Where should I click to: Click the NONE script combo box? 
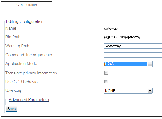click(128, 91)
